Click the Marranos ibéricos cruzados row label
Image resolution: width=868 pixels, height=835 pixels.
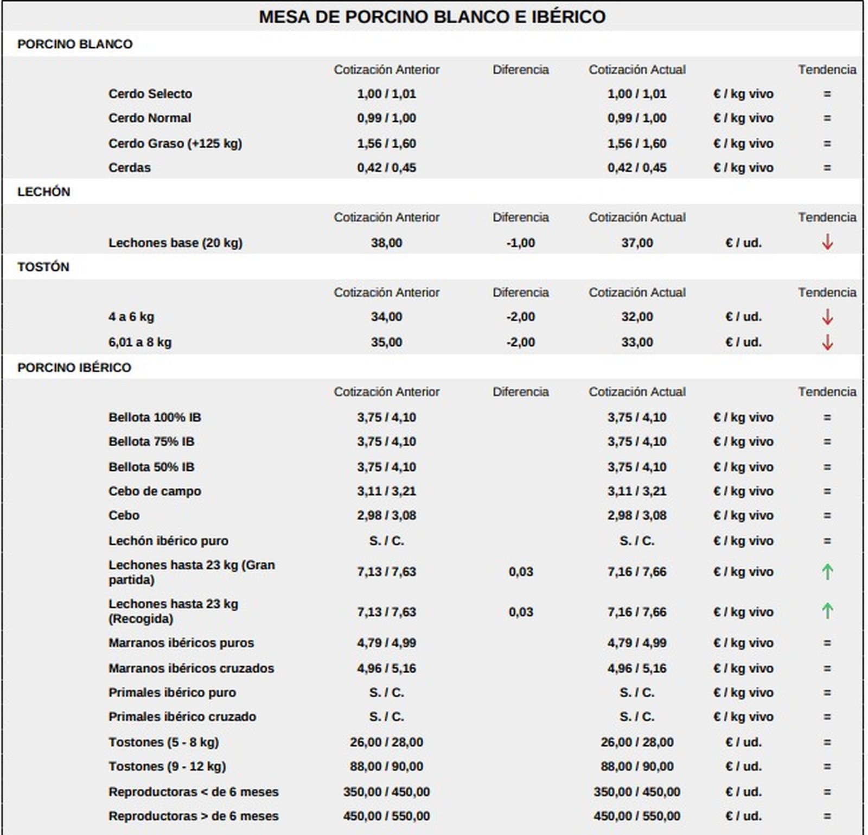pos(191,668)
